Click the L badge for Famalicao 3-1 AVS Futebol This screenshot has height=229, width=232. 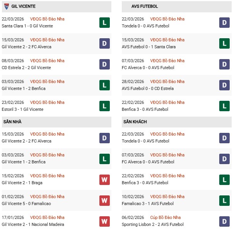224,200
